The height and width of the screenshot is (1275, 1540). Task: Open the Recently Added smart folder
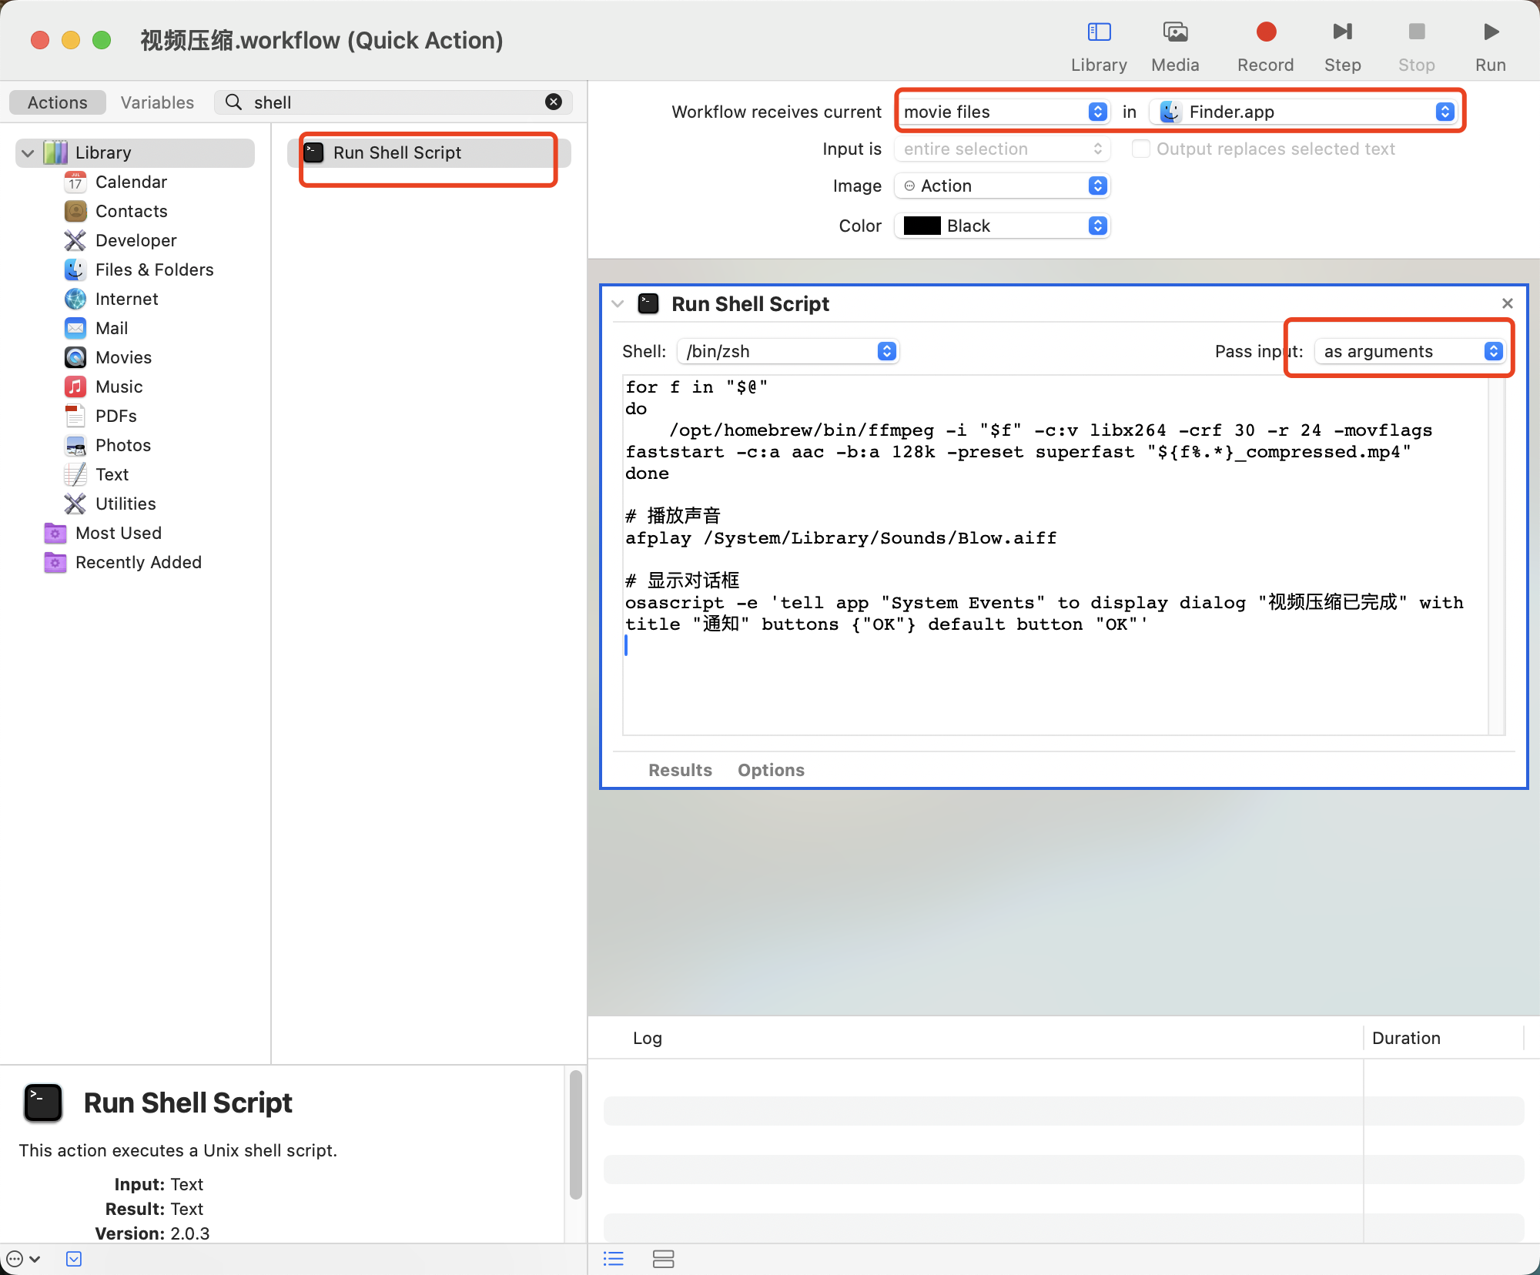click(138, 562)
